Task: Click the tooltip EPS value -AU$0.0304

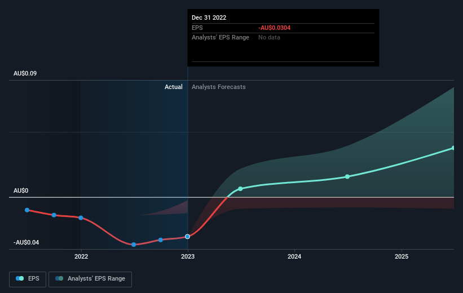Action: 274,28
